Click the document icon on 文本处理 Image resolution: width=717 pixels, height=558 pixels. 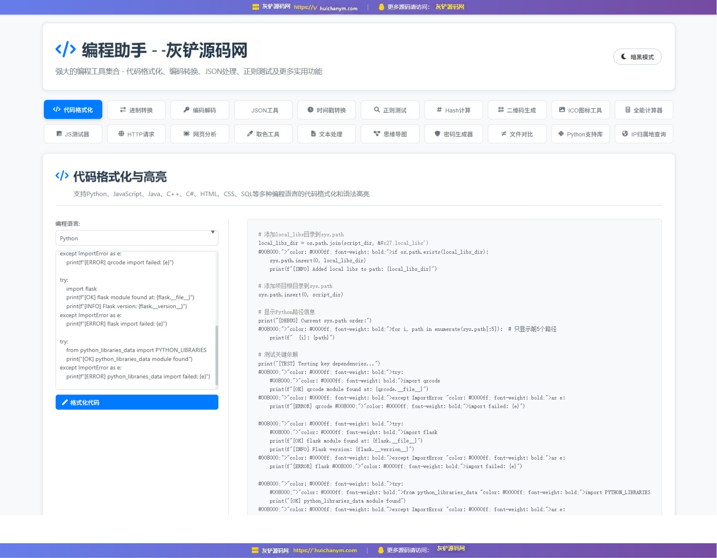point(313,134)
